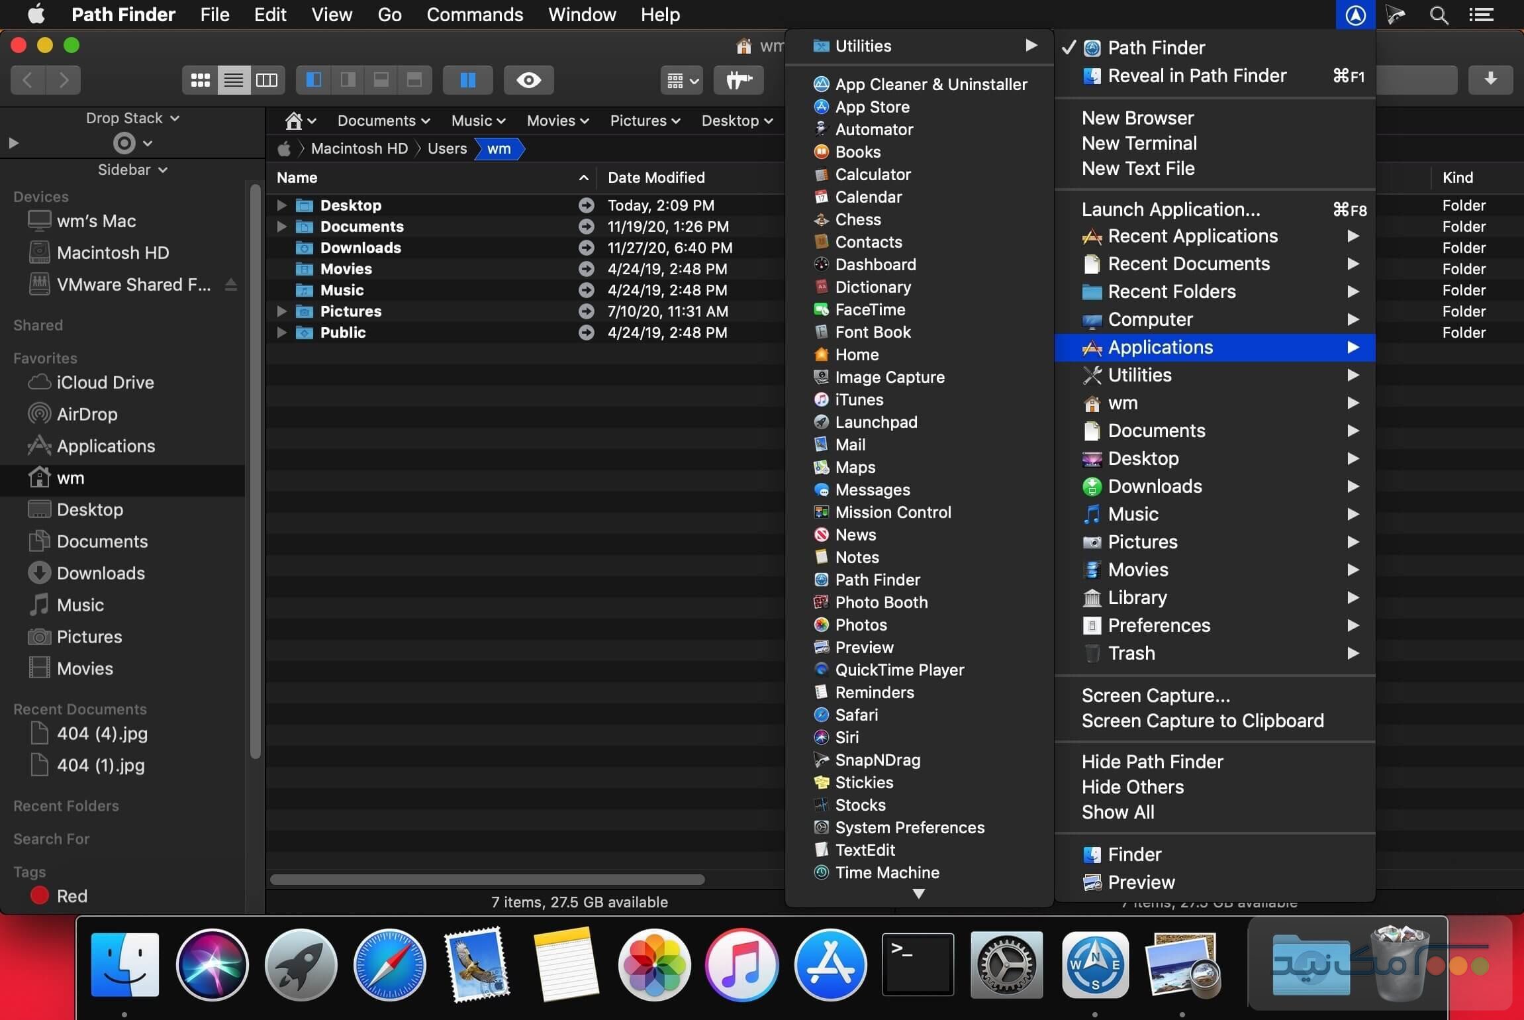
Task: Toggle the left sidebar panel button
Action: click(x=314, y=80)
